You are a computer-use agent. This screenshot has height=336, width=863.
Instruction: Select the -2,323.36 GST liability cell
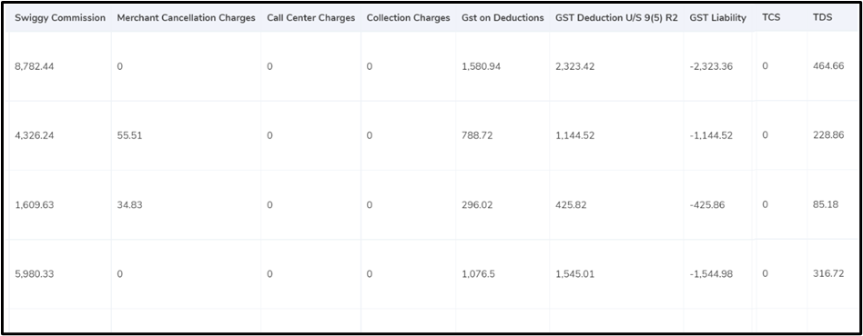[711, 66]
